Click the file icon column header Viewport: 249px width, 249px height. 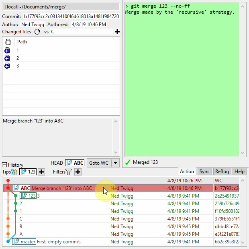(7, 42)
